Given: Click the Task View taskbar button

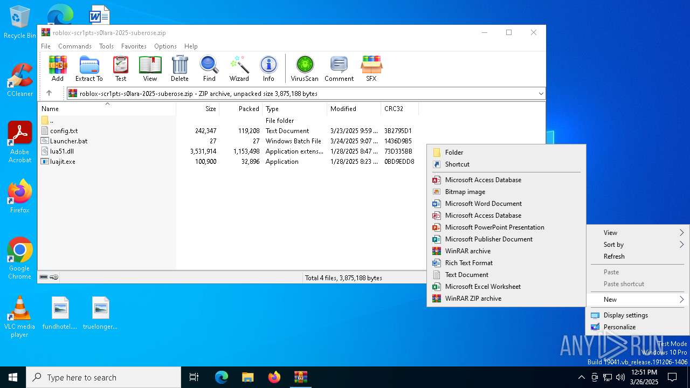Looking at the screenshot, I should pos(194,377).
